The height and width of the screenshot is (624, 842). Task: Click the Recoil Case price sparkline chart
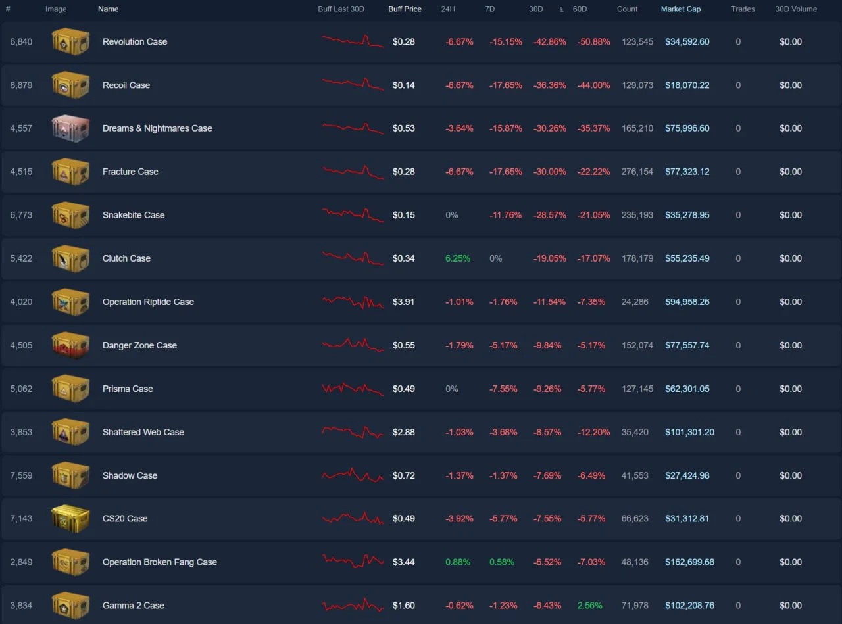pos(353,84)
